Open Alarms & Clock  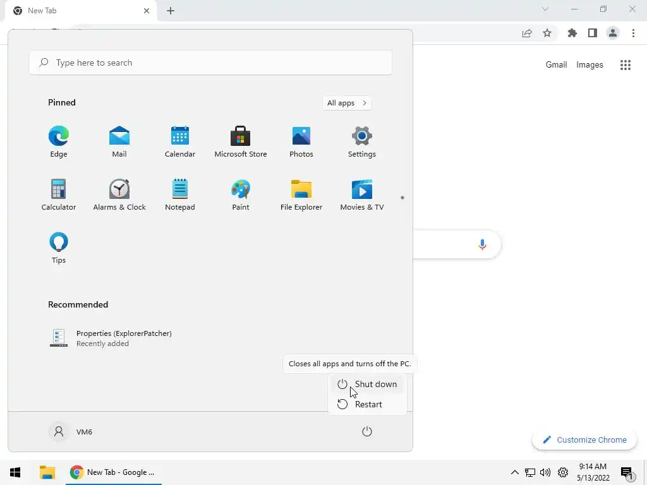[x=119, y=195]
